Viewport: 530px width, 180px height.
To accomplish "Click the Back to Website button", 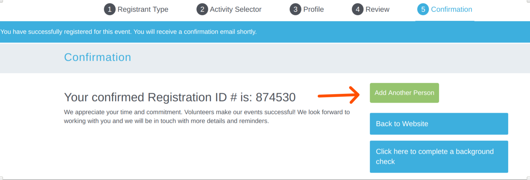I will coord(438,124).
